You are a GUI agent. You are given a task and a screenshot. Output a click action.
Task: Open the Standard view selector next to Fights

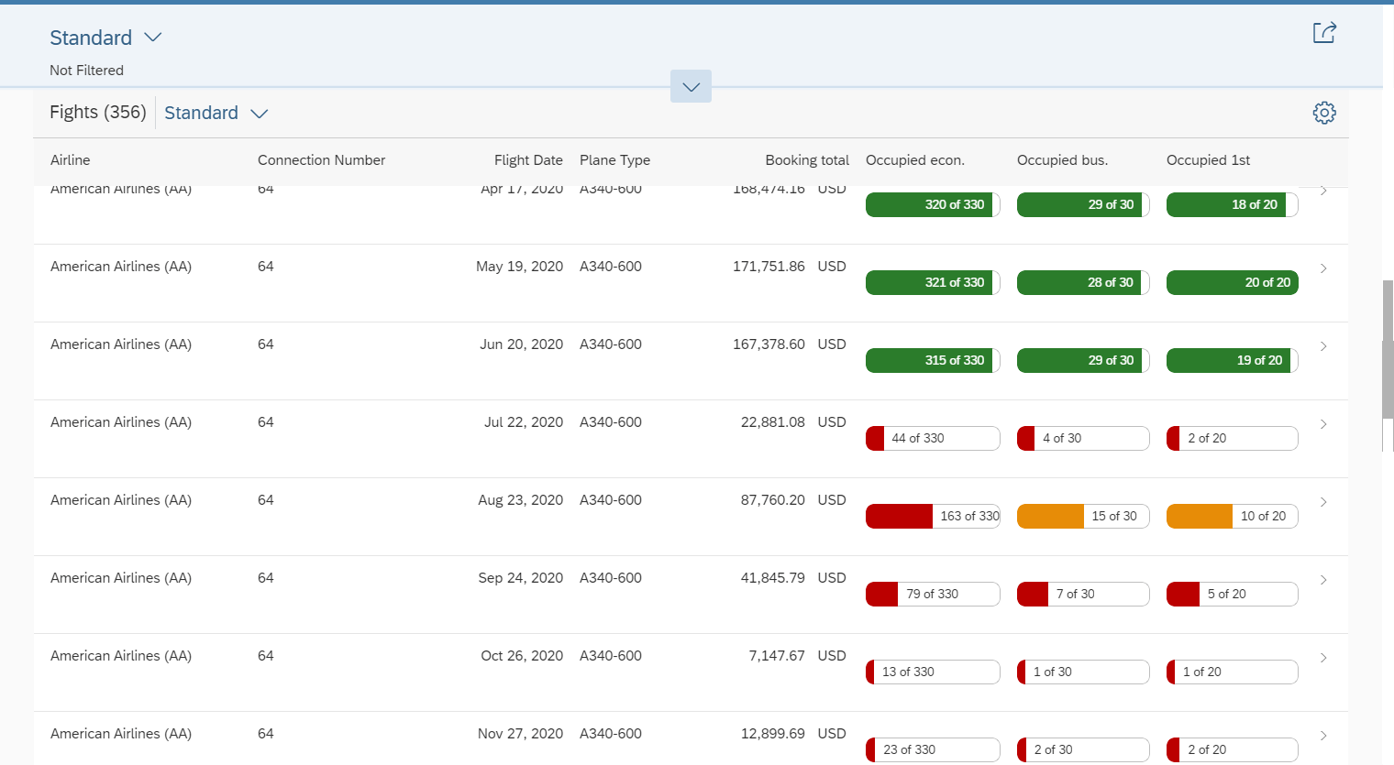[216, 112]
